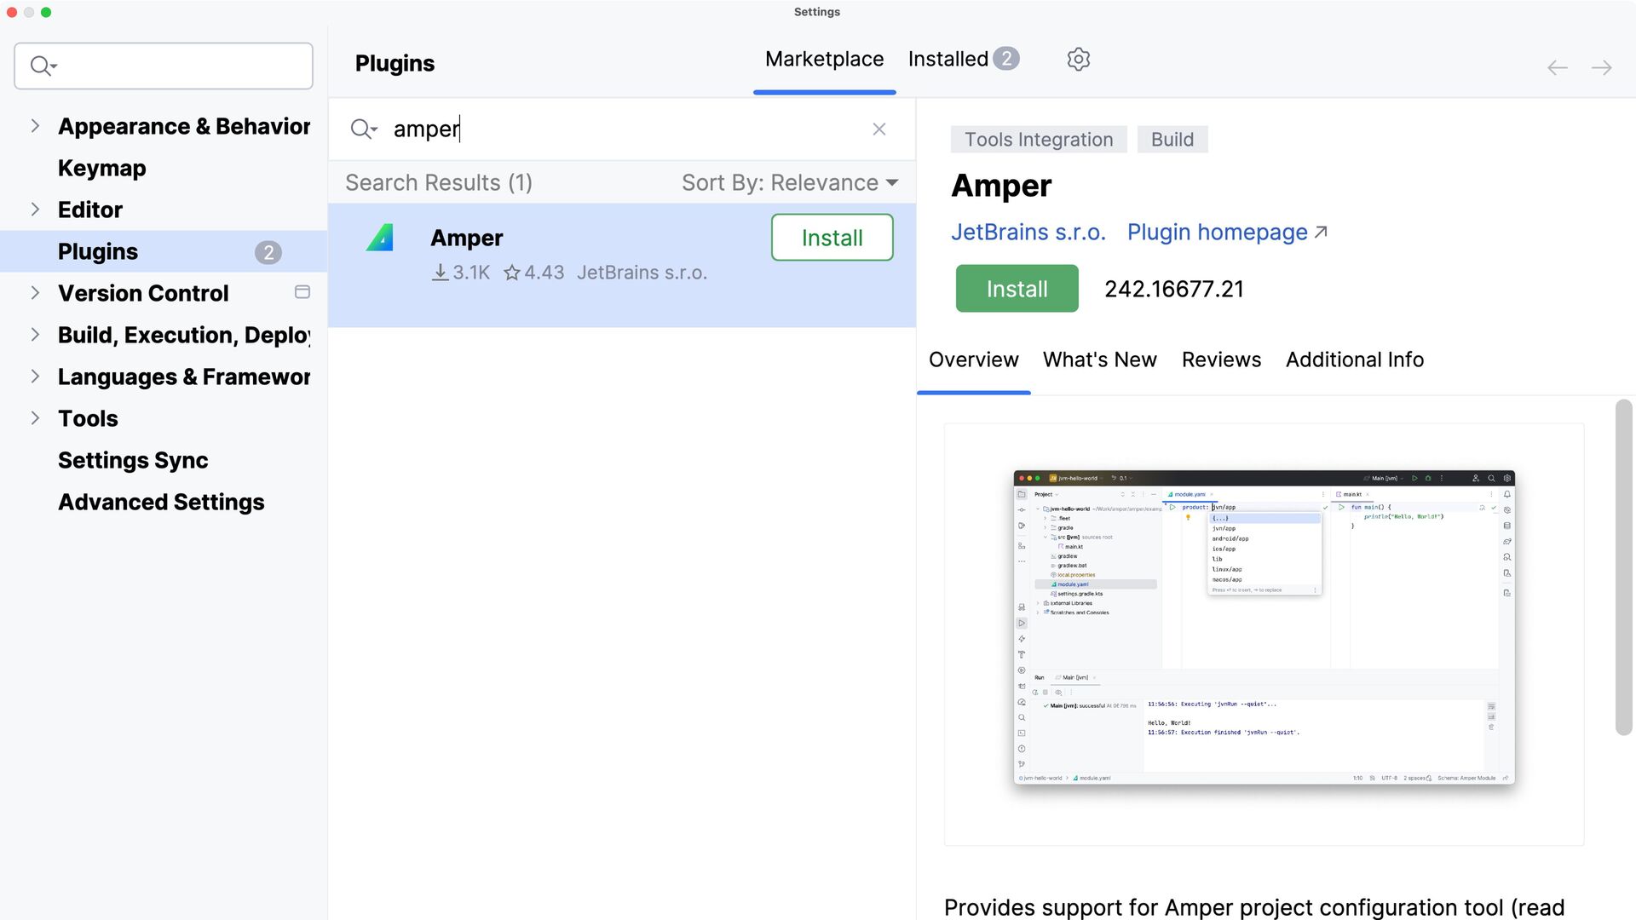Select Advanced Settings in the sidebar
The image size is (1636, 920).
161,502
